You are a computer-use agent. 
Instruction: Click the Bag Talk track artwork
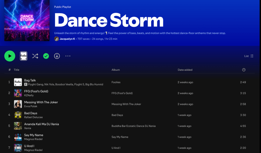[18, 82]
